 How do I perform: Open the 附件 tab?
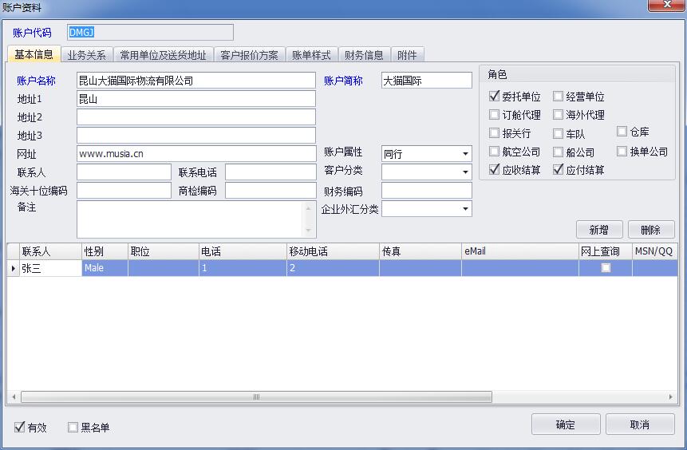click(407, 55)
